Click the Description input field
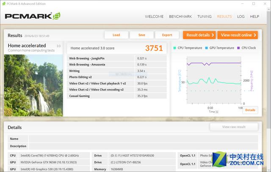Viewport: 271px width, 172px height. [143, 146]
